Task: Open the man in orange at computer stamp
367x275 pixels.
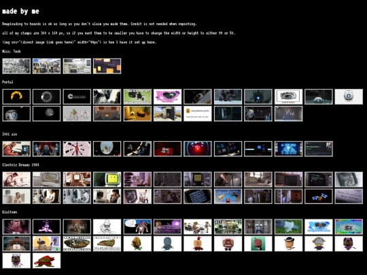Action: click(x=16, y=149)
